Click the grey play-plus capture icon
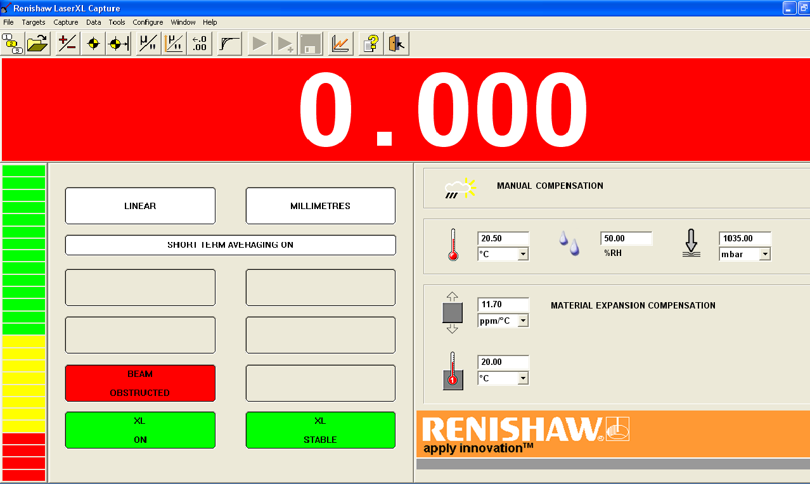The height and width of the screenshot is (484, 810). tap(285, 44)
